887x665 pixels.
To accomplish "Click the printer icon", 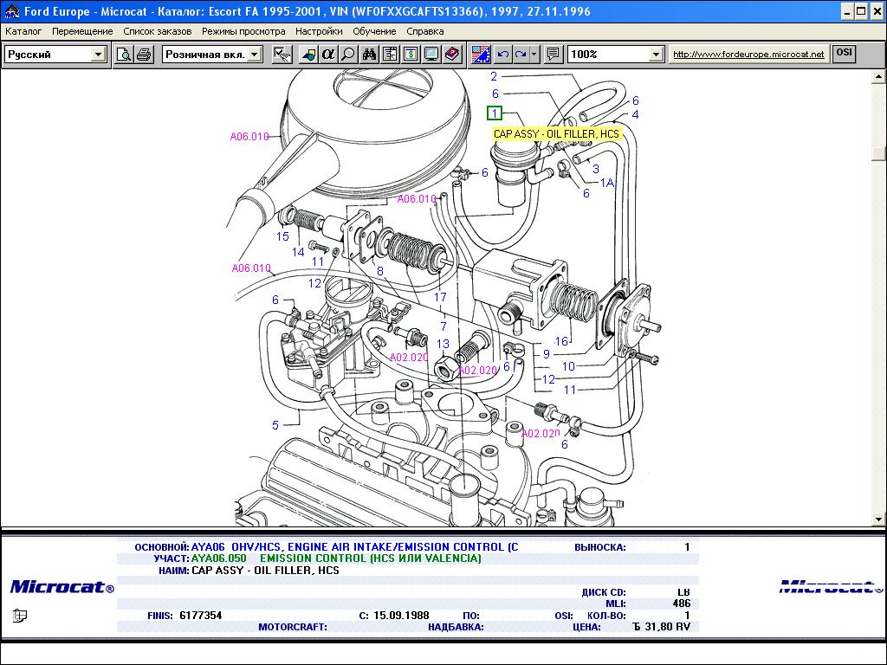I will pyautogui.click(x=144, y=55).
